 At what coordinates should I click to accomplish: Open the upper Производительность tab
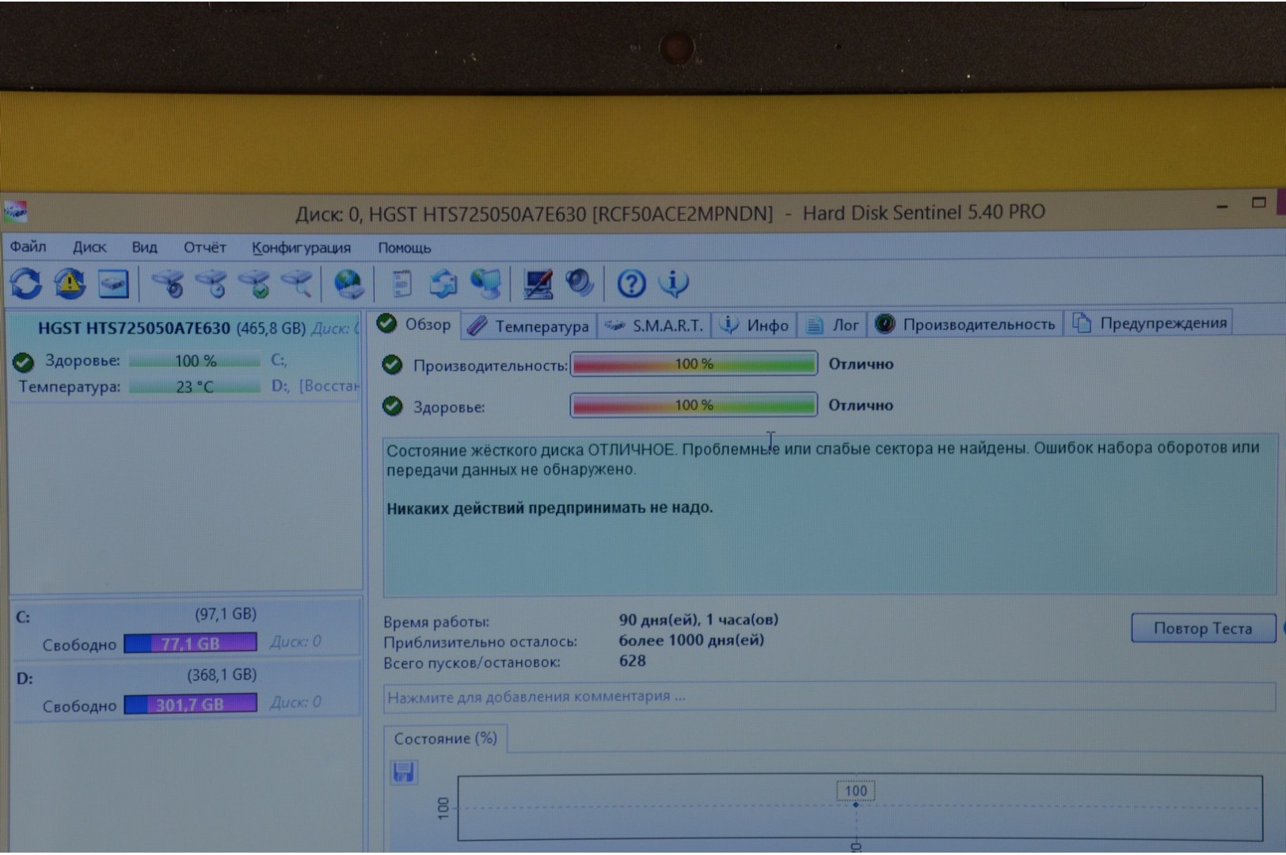click(964, 324)
